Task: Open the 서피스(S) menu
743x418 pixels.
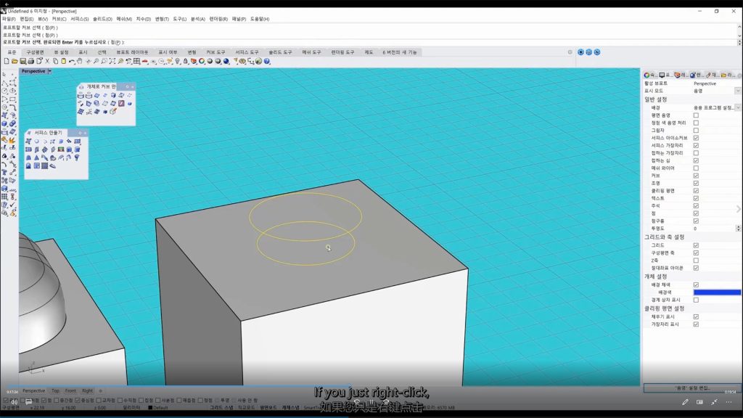Action: point(79,19)
